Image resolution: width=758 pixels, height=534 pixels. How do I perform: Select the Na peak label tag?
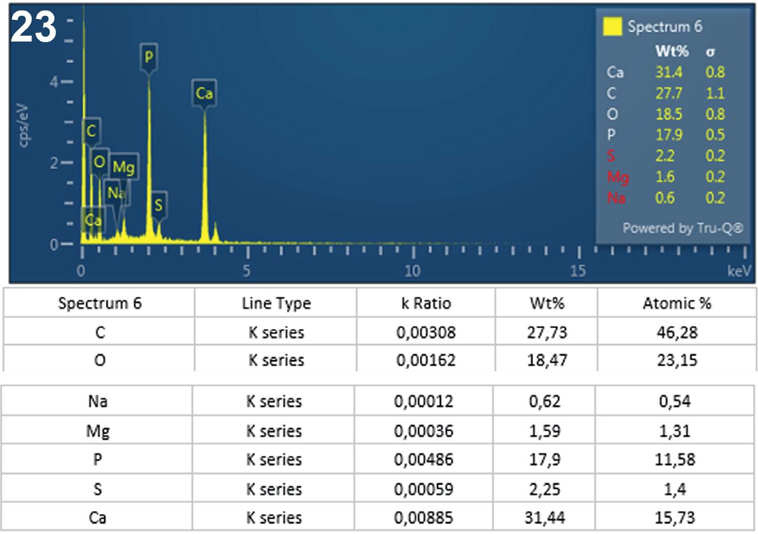[x=115, y=192]
